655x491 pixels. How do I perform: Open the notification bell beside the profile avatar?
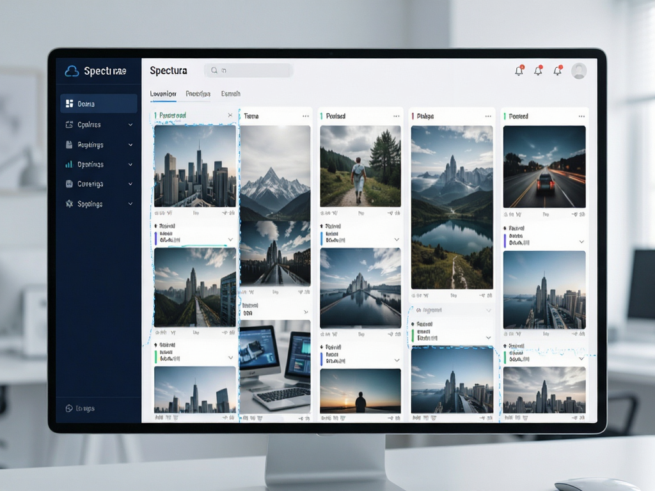pyautogui.click(x=557, y=70)
